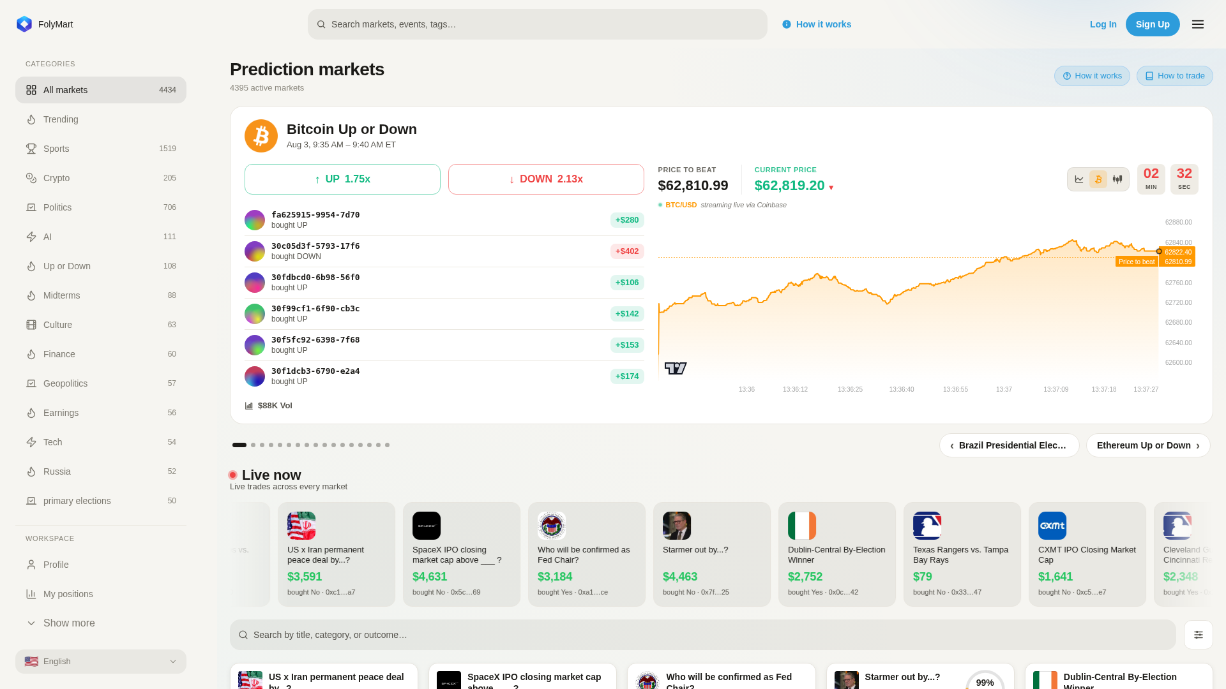The image size is (1226, 689).
Task: Open Russia category
Action: 101,471
